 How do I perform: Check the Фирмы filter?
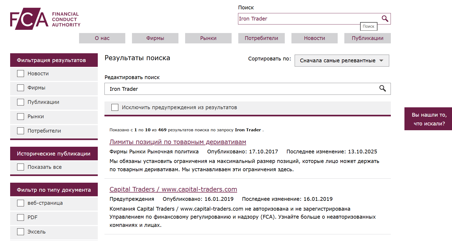(21, 88)
